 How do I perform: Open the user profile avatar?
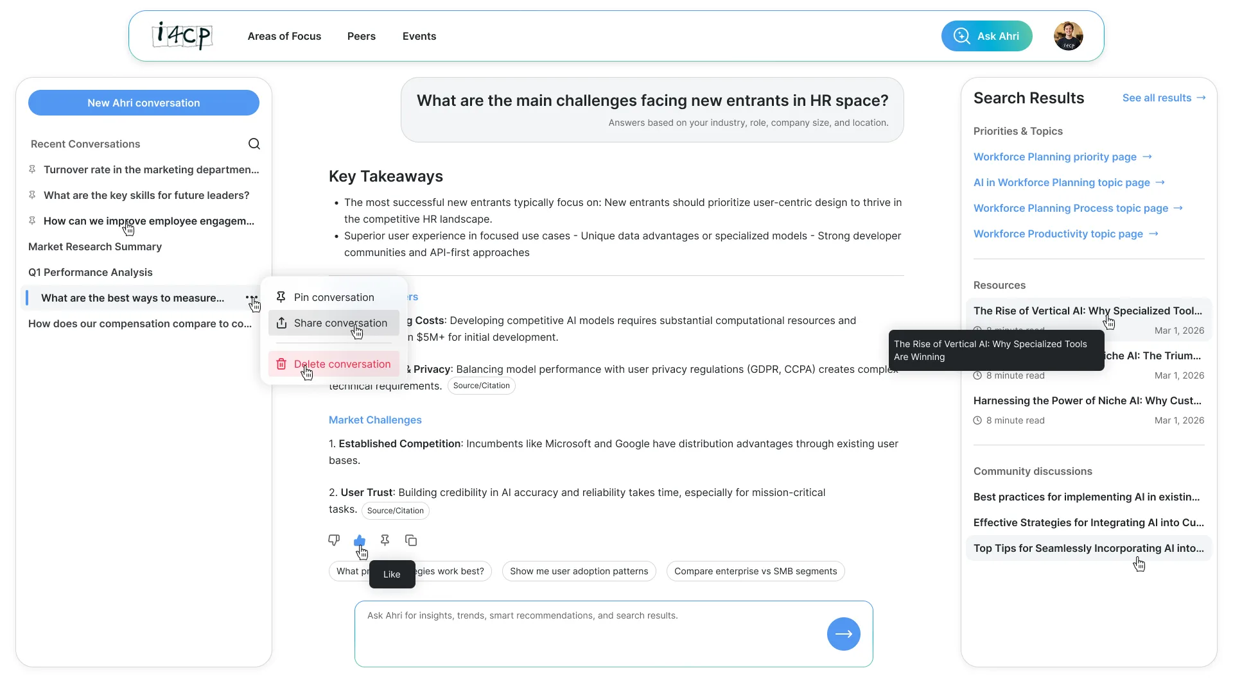1069,36
